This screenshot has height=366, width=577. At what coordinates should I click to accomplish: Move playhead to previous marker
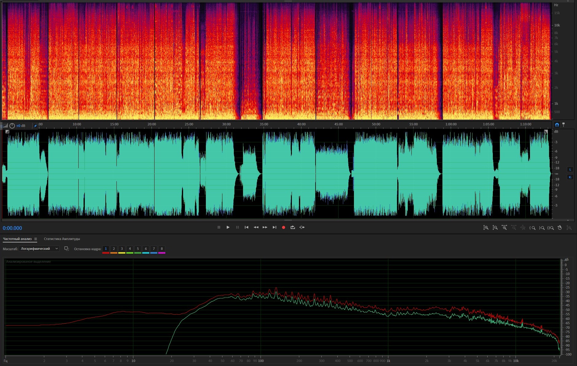coord(246,227)
